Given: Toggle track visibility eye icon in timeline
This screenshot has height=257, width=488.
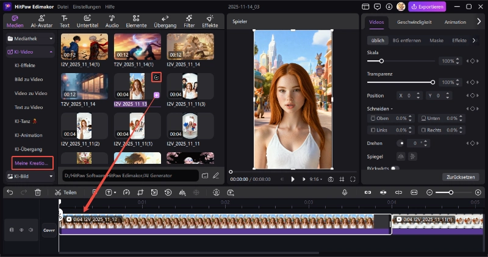Looking at the screenshot, I should (23, 230).
